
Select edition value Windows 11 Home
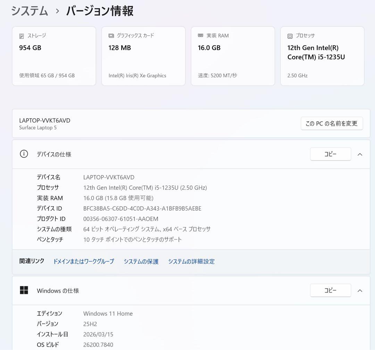(108, 314)
